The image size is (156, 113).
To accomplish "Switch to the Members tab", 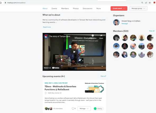I will click(65, 8).
